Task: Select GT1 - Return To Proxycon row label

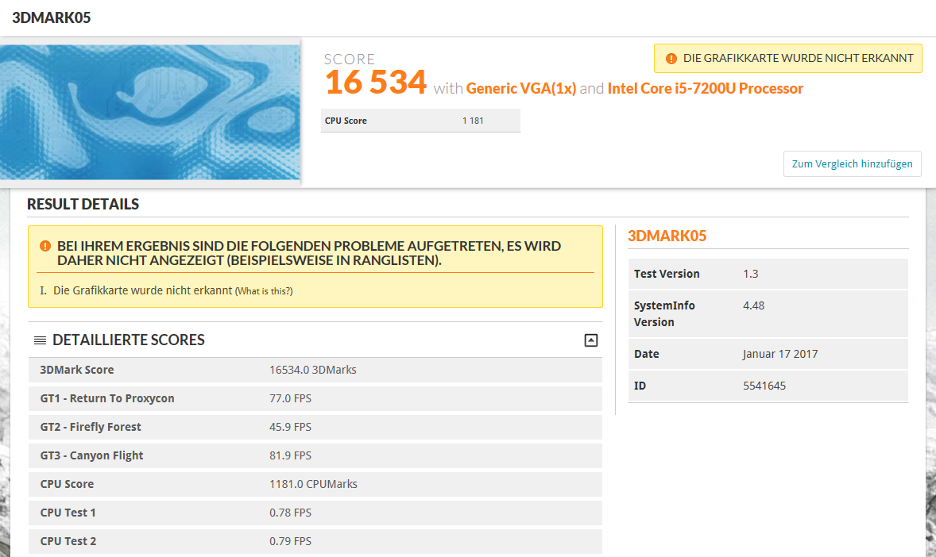Action: point(106,398)
